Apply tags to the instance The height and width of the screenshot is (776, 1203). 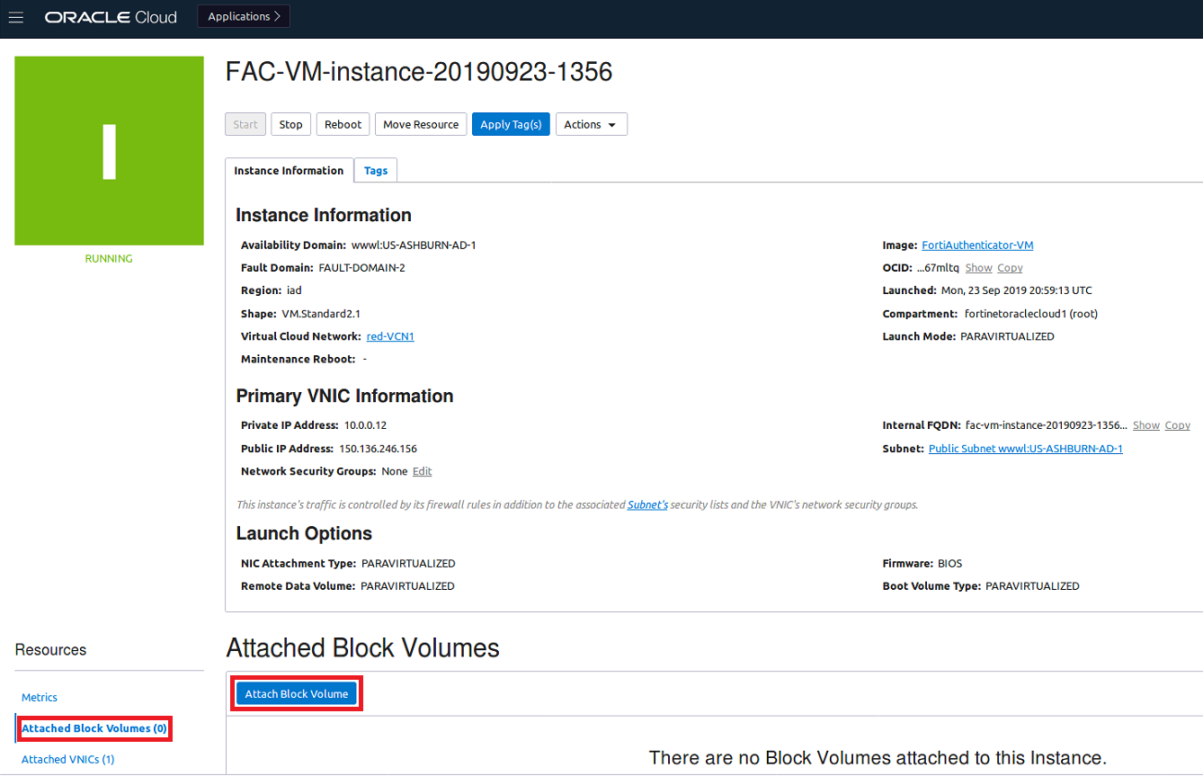[x=511, y=124]
